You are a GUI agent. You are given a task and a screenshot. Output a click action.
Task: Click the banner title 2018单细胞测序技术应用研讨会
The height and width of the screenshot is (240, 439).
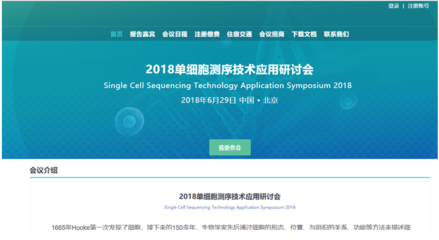pos(229,69)
